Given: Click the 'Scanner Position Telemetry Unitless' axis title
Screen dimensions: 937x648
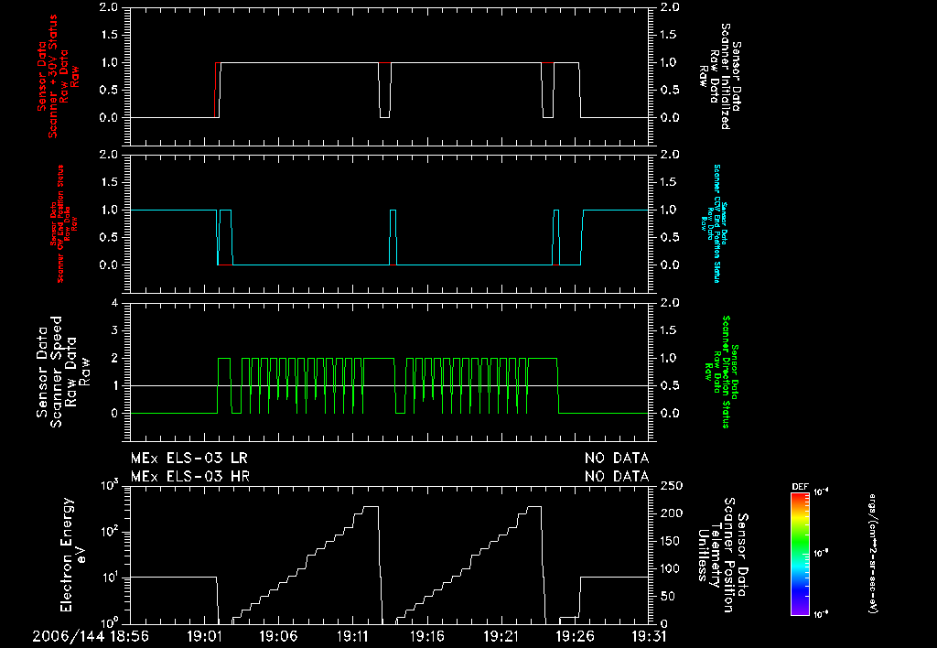Looking at the screenshot, I should [724, 555].
